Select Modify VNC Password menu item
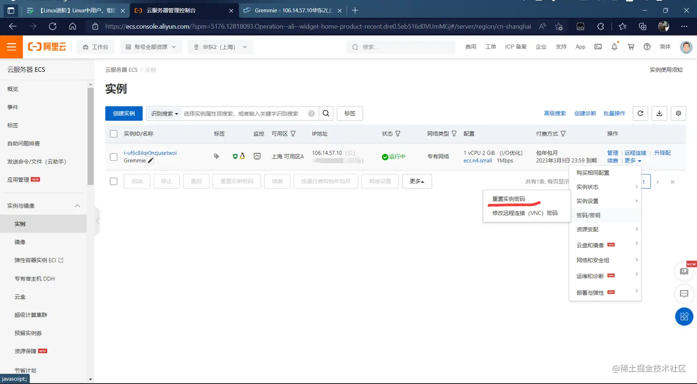This screenshot has width=697, height=384. [x=525, y=213]
